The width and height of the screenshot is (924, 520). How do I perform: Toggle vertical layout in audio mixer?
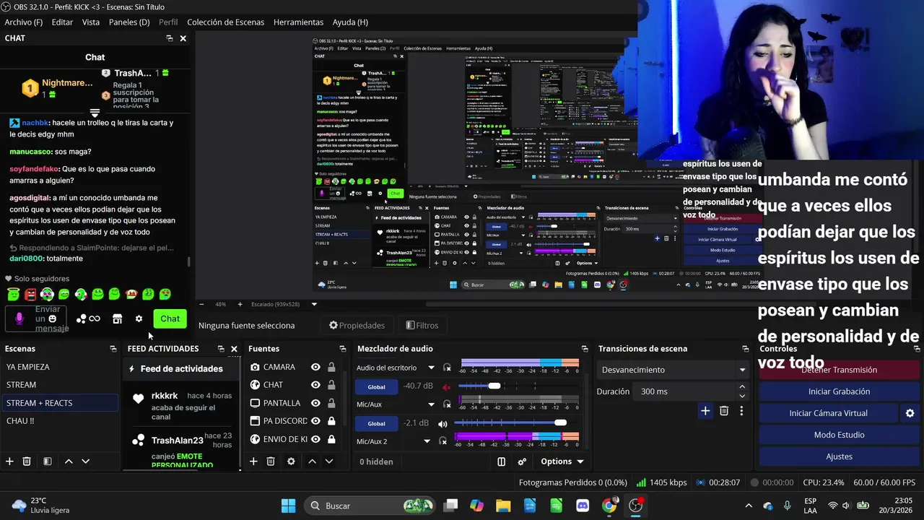click(x=502, y=461)
